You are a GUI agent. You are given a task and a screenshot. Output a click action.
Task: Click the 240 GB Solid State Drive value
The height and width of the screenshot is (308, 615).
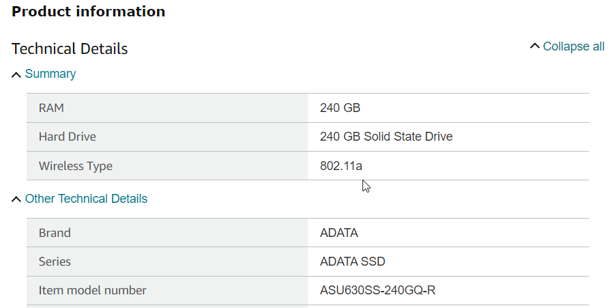pyautogui.click(x=386, y=137)
